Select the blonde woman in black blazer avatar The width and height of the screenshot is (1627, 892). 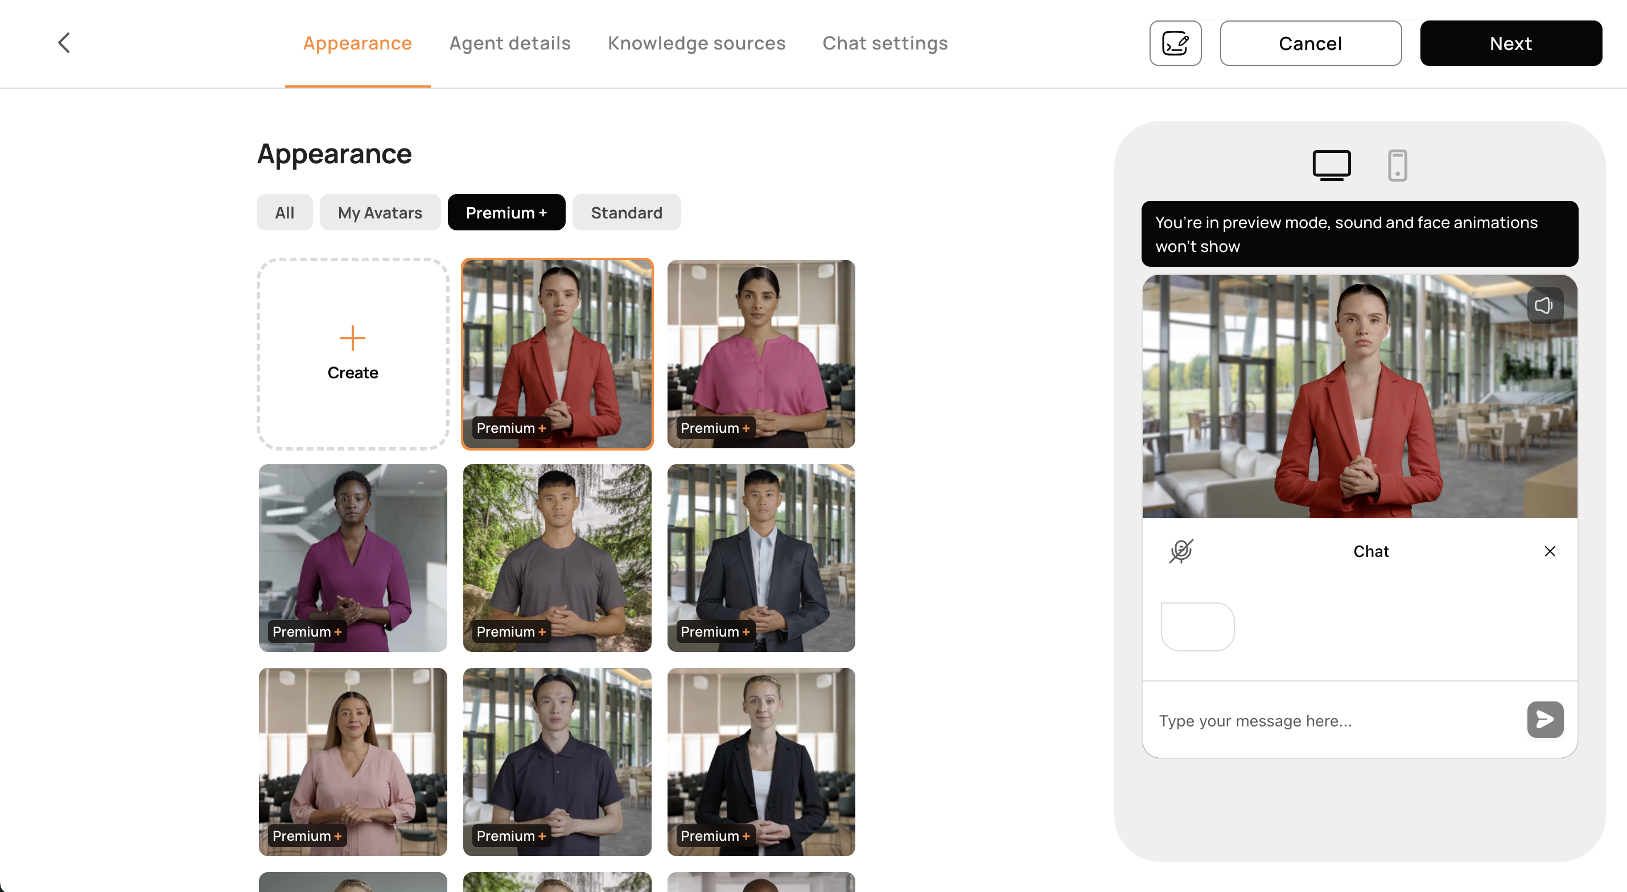(761, 762)
